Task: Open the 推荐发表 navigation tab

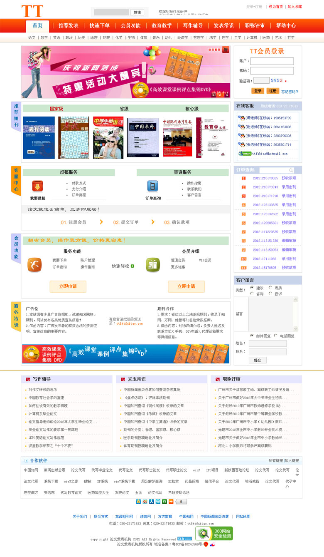Action: (x=69, y=26)
